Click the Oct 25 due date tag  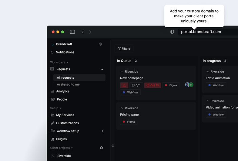pos(153,85)
